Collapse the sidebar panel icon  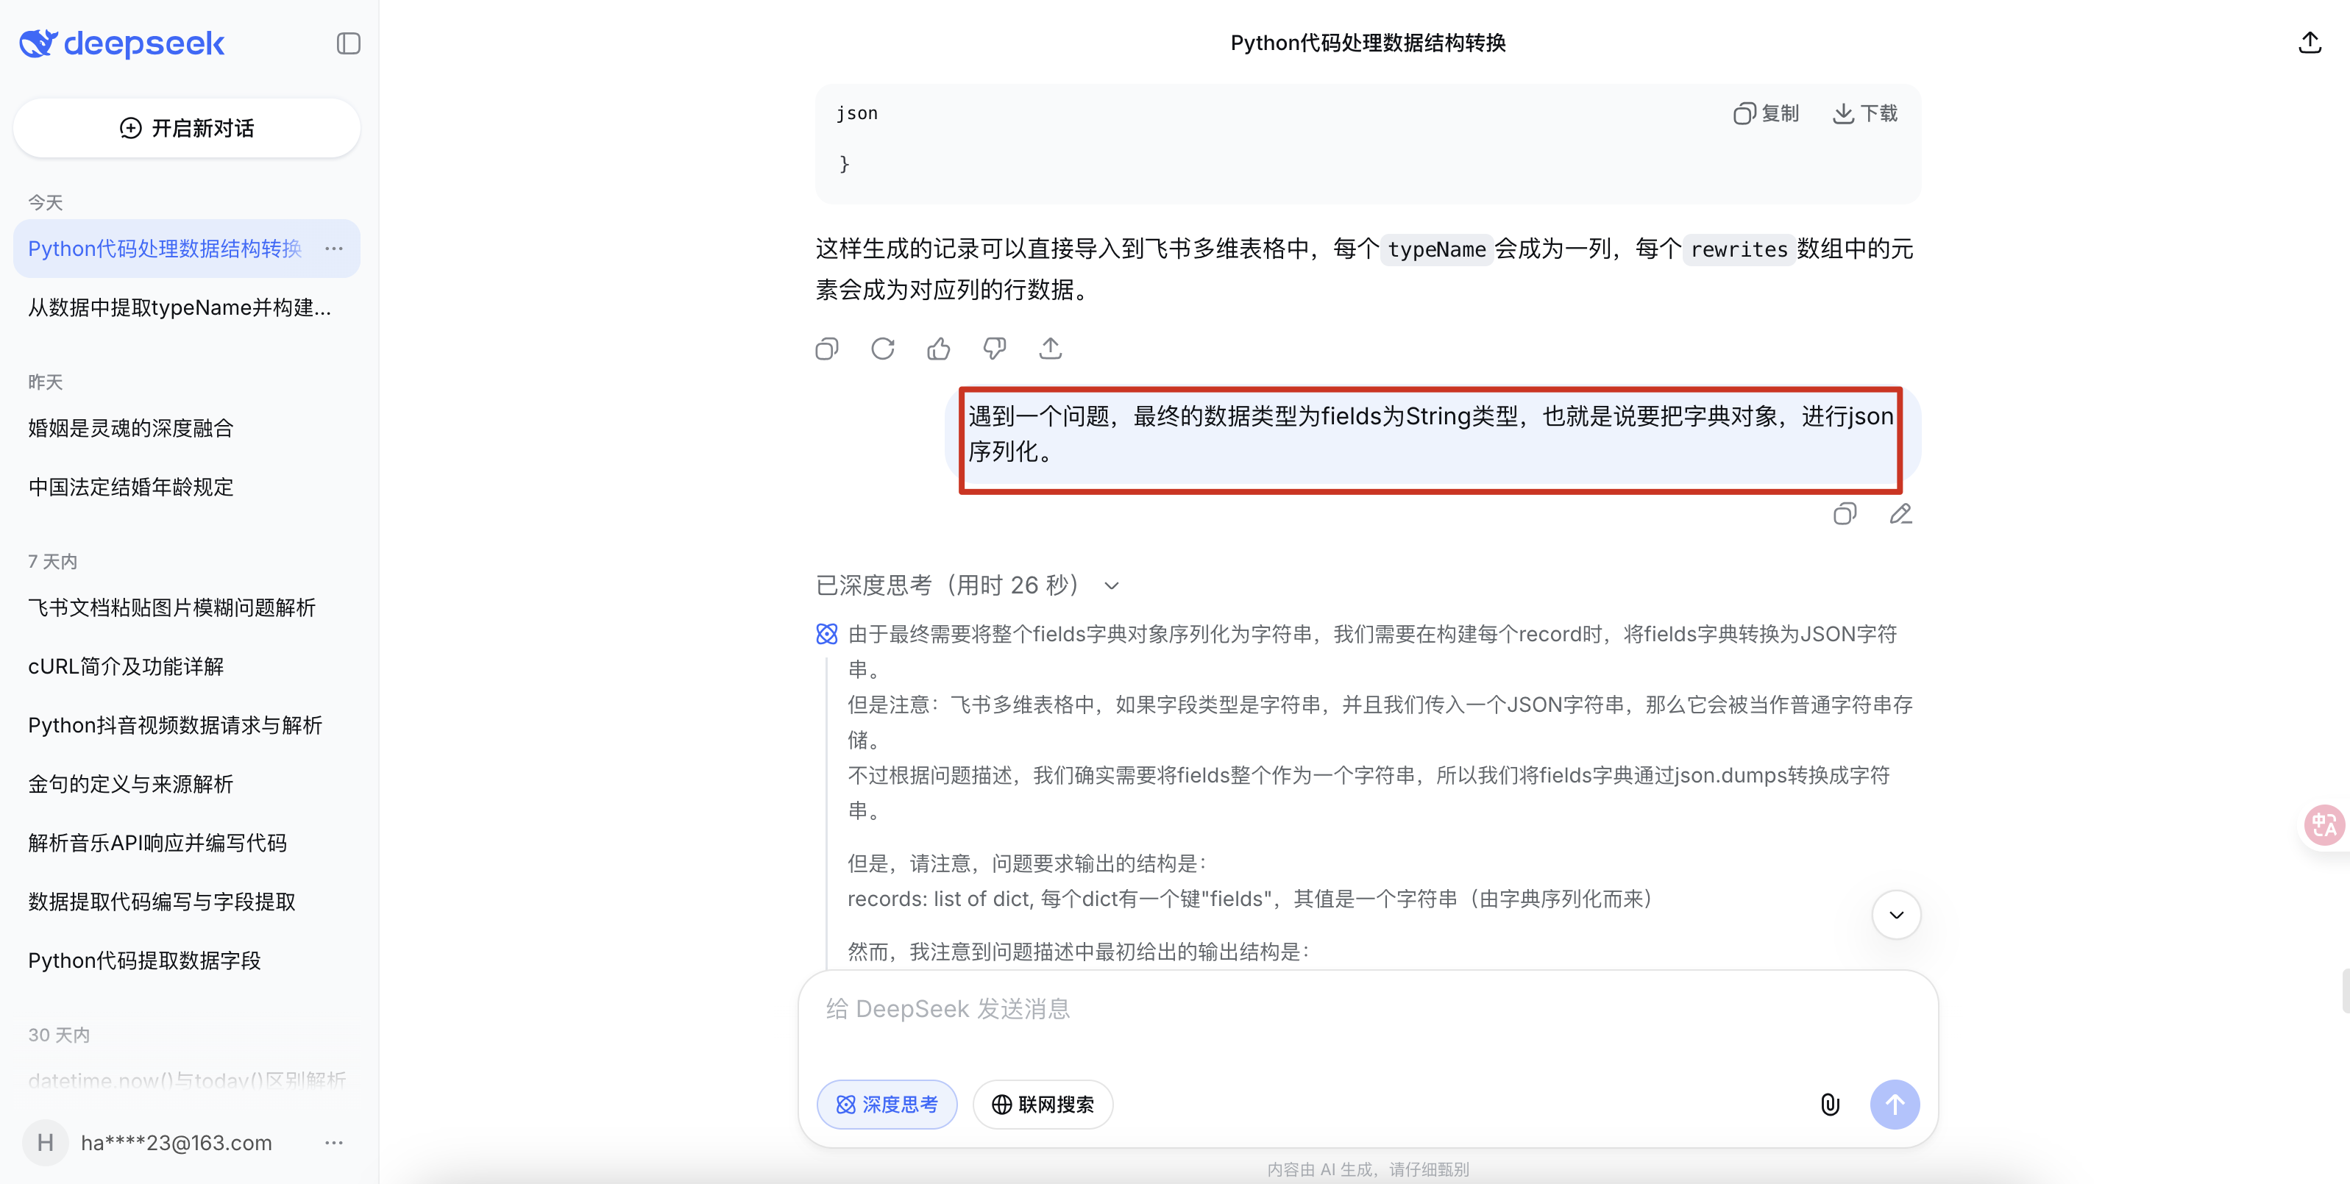(x=347, y=44)
